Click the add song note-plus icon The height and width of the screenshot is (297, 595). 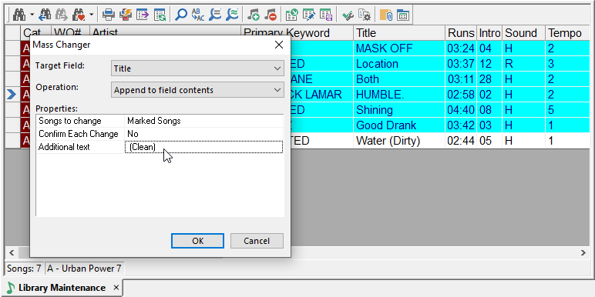(253, 15)
